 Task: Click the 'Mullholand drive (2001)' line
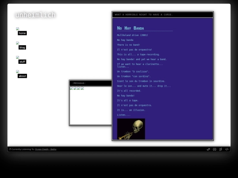(x=132, y=35)
